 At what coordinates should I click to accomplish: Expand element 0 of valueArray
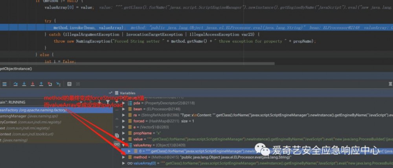click(129, 151)
